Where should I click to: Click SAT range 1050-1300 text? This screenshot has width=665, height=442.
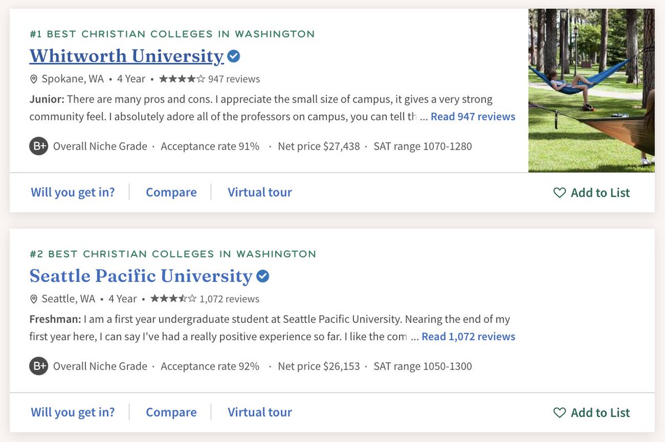[x=423, y=366]
